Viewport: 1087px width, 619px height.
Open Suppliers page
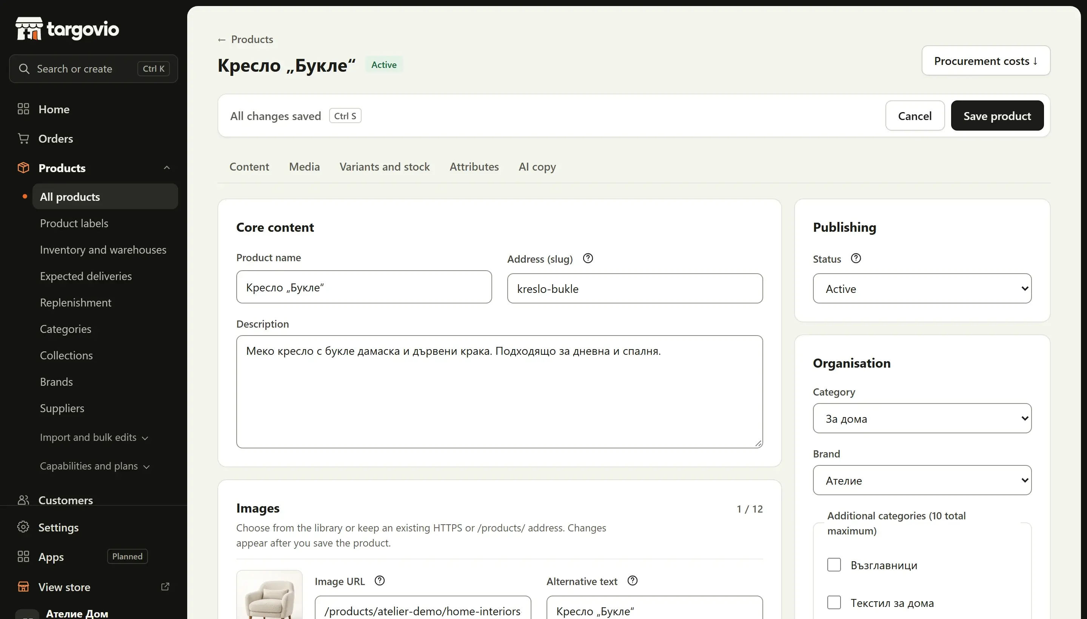(62, 408)
